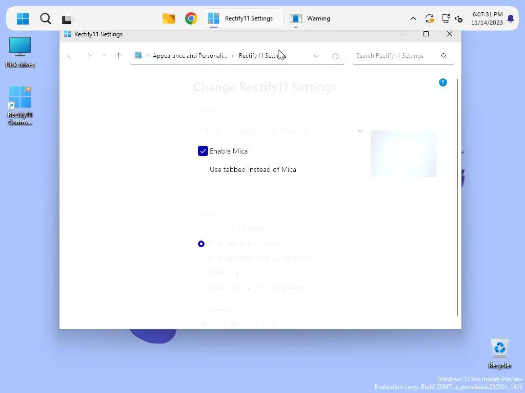This screenshot has height=393, width=525.
Task: Select the filled-in Enhanced menus radio button
Action: pyautogui.click(x=201, y=244)
